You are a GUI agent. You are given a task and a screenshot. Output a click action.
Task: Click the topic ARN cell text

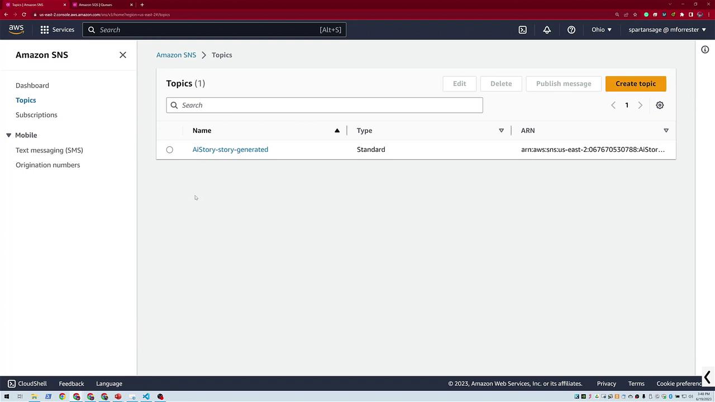593,150
